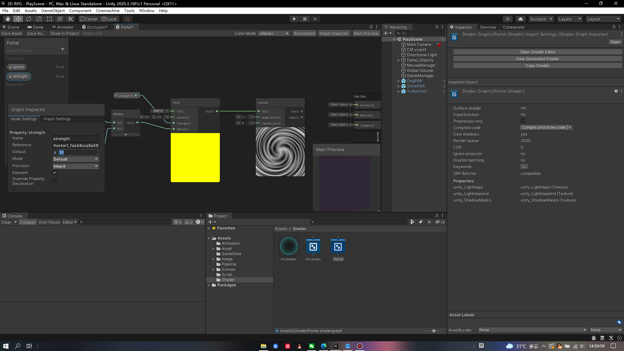This screenshot has height=351, width=624.
Task: Select the Rotate tool
Action: tap(29, 19)
